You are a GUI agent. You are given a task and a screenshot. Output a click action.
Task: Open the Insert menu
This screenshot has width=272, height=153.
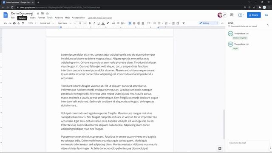point(32,18)
